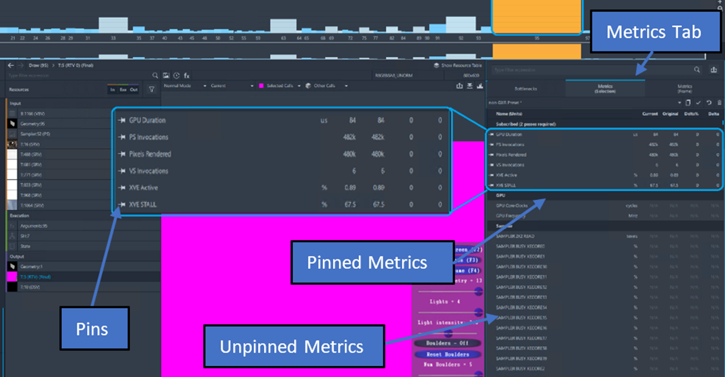725x377 pixels.
Task: Select Draw (95) in the breadcrumb
Action: point(38,65)
